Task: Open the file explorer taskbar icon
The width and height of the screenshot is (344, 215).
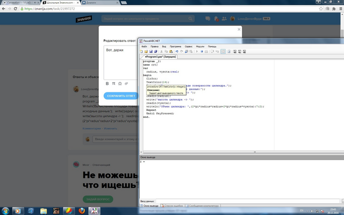Action: click(44, 211)
